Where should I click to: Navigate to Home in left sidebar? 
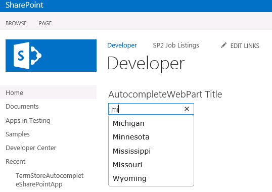coord(49,92)
